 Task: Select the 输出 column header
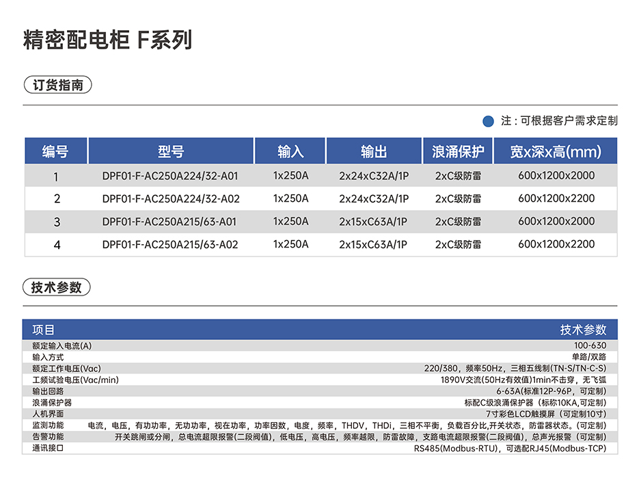pyautogui.click(x=374, y=152)
